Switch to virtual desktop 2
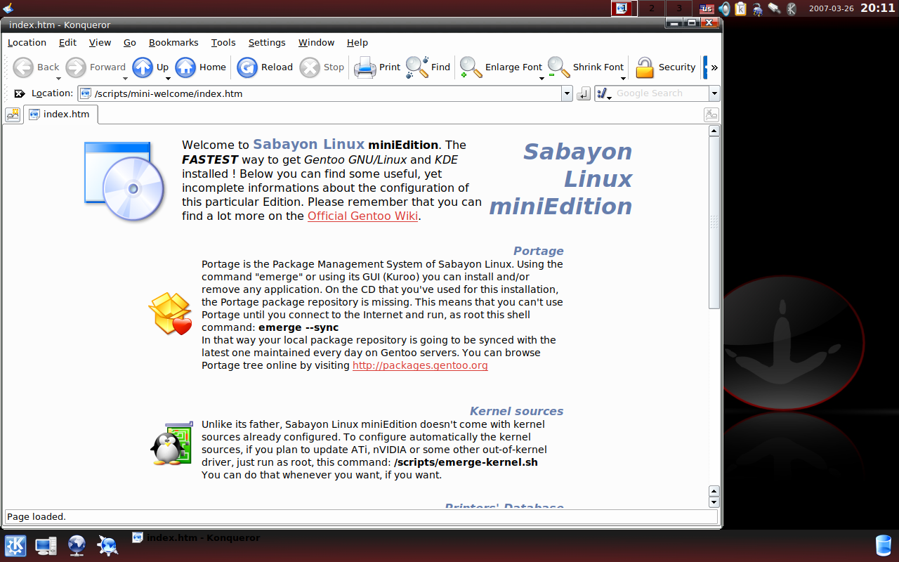The width and height of the screenshot is (899, 562). point(652,8)
